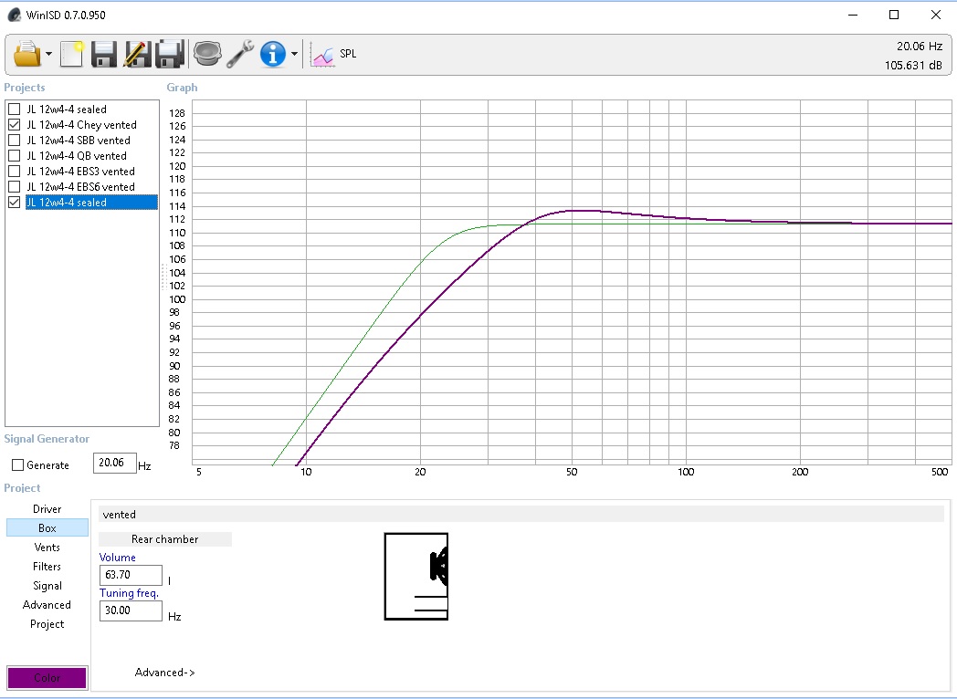Select JL 12w4-4 SBB vented project name

coord(79,141)
